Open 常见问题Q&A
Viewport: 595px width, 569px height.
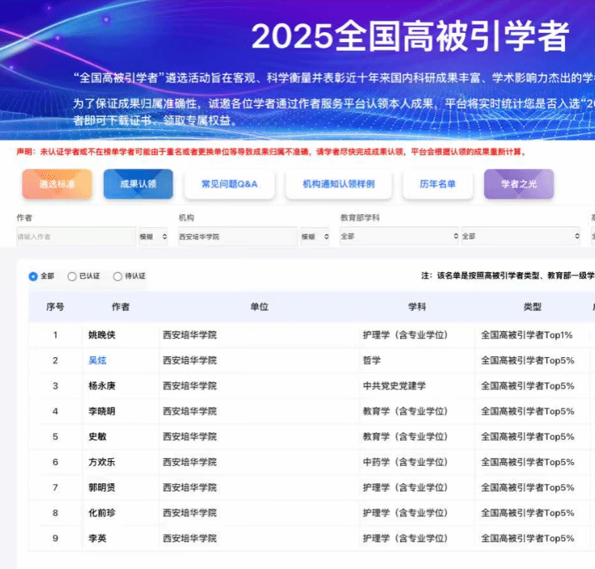229,184
